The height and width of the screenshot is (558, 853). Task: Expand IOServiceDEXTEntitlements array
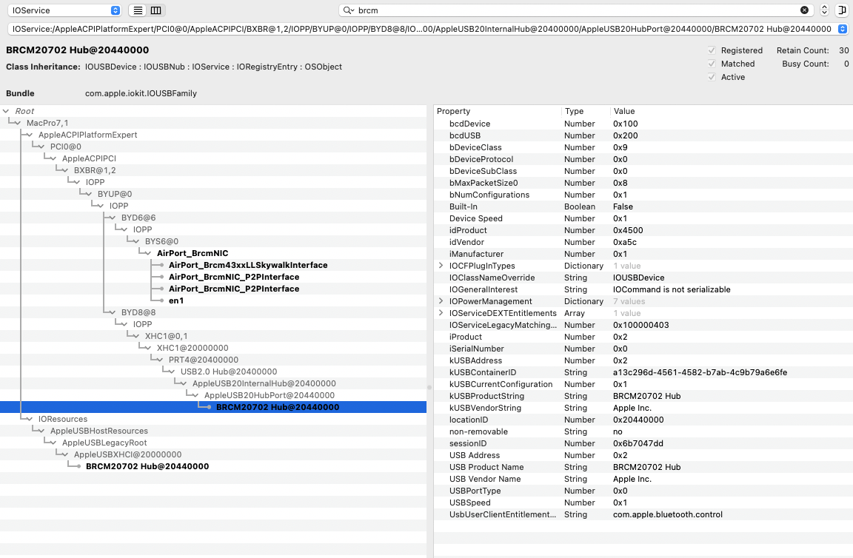[x=441, y=313]
